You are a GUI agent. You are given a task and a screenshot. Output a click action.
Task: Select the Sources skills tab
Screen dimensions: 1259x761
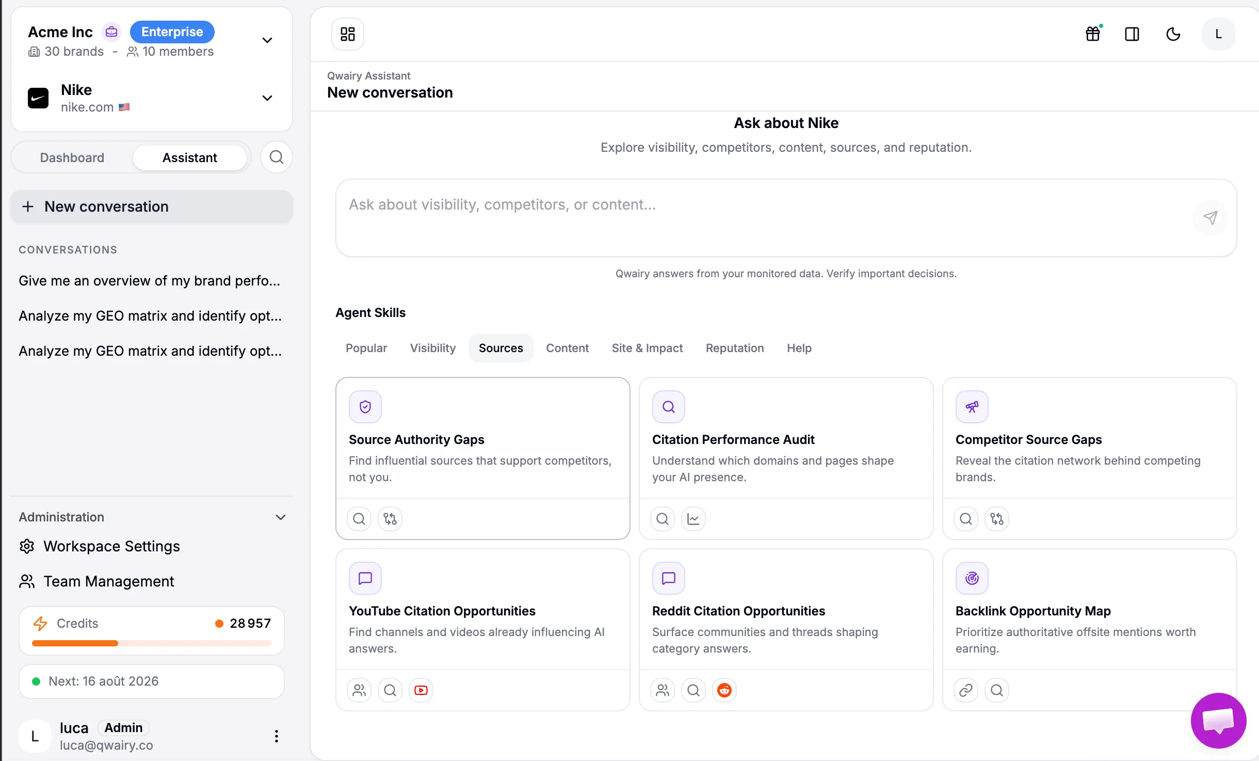[501, 348]
